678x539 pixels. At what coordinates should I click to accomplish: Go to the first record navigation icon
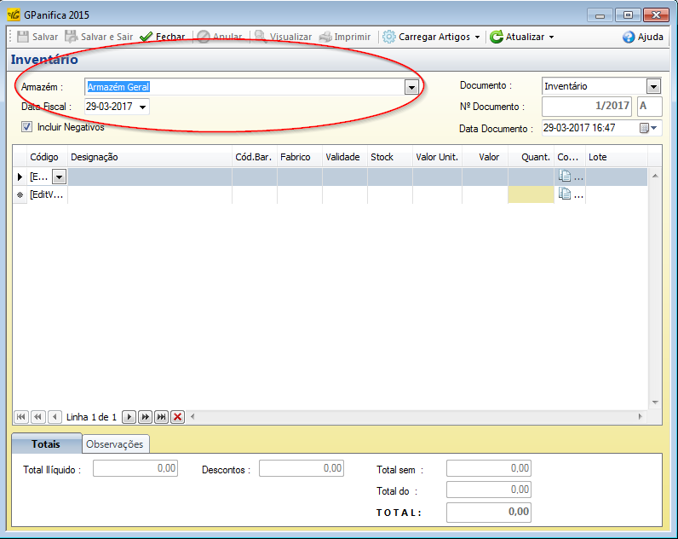[x=21, y=417]
